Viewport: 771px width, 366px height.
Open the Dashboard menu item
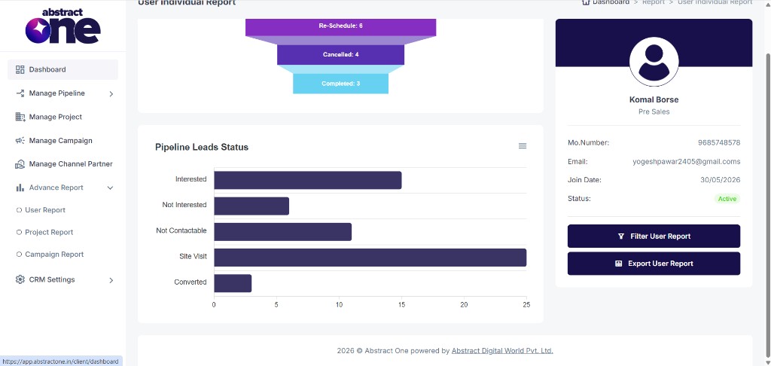coord(63,69)
